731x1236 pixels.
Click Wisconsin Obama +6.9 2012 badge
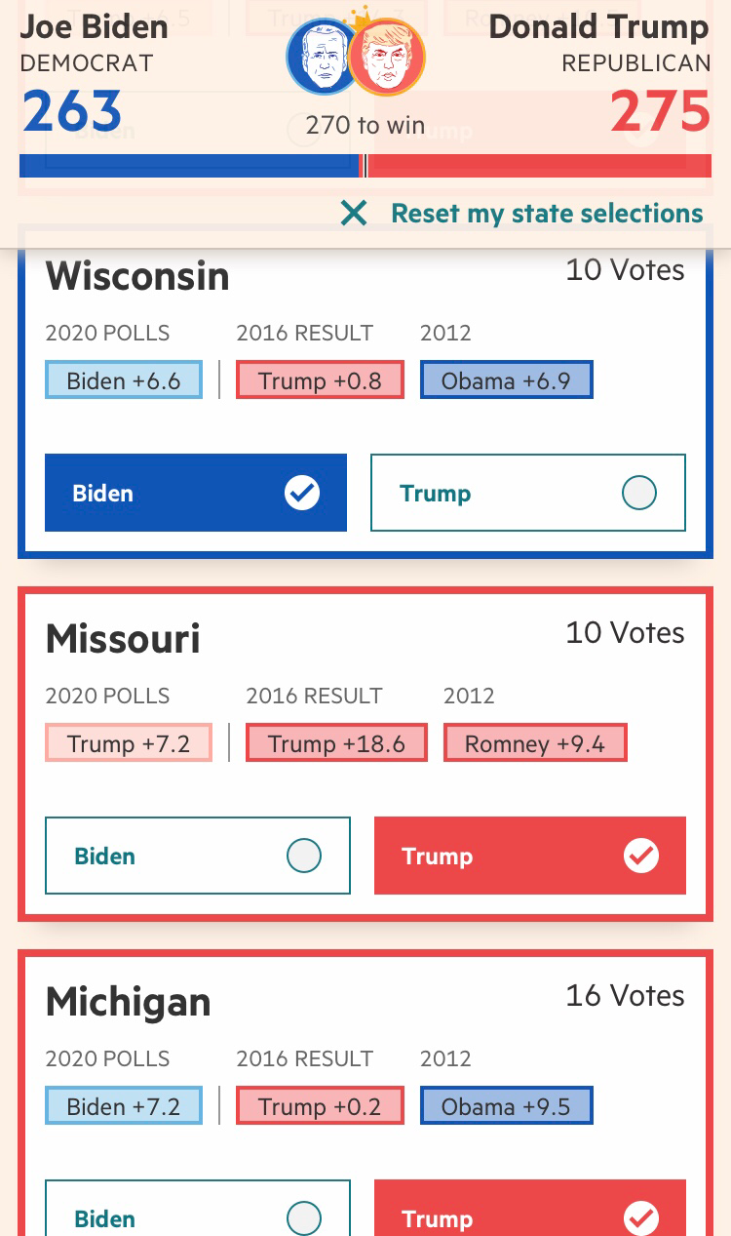click(x=506, y=380)
